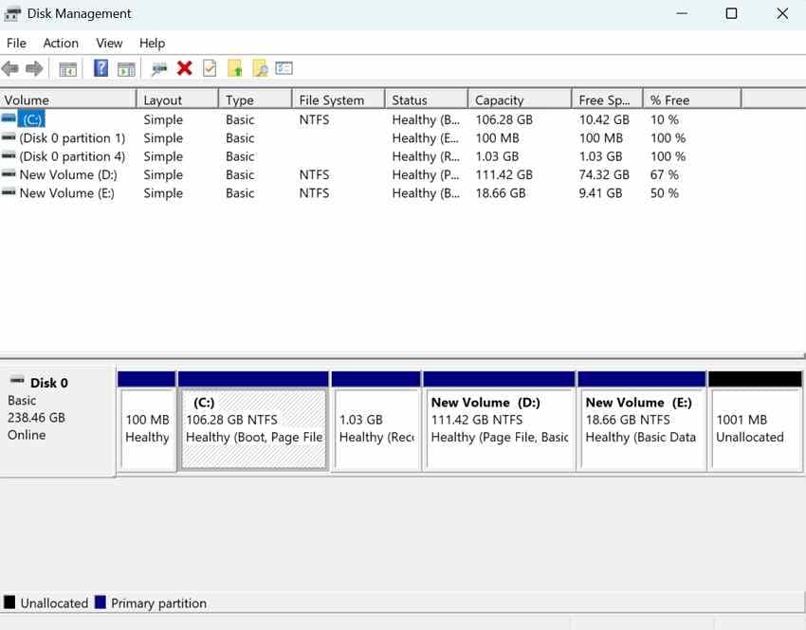Select the 1.03 GB recovery partition block
Viewport: 806px width, 630px height.
coord(376,421)
